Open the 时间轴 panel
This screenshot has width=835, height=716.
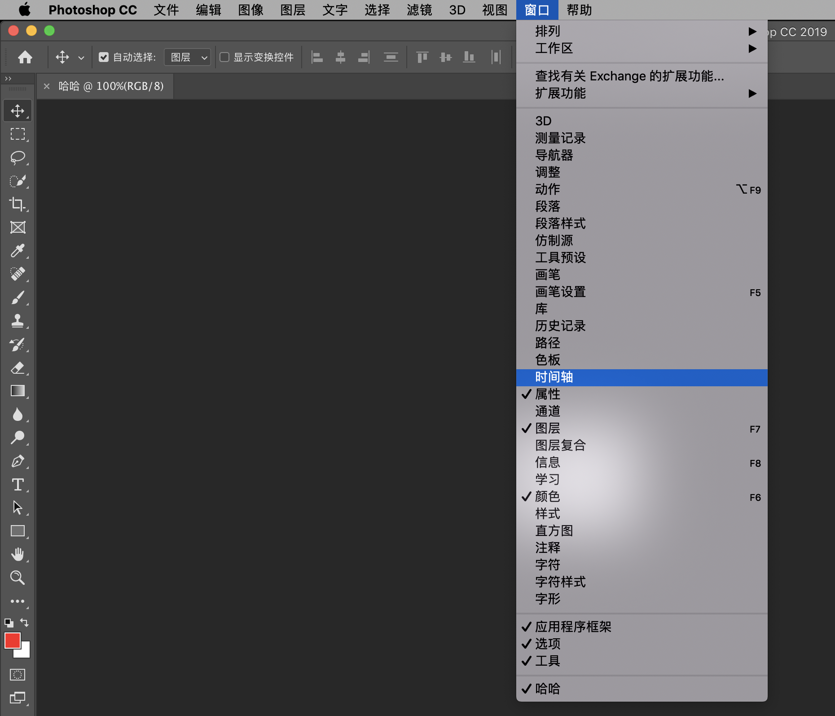tap(642, 377)
